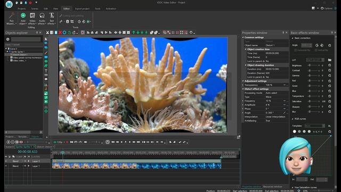Collapse Object creation time section
This screenshot has width=341, height=192.
click(246, 49)
